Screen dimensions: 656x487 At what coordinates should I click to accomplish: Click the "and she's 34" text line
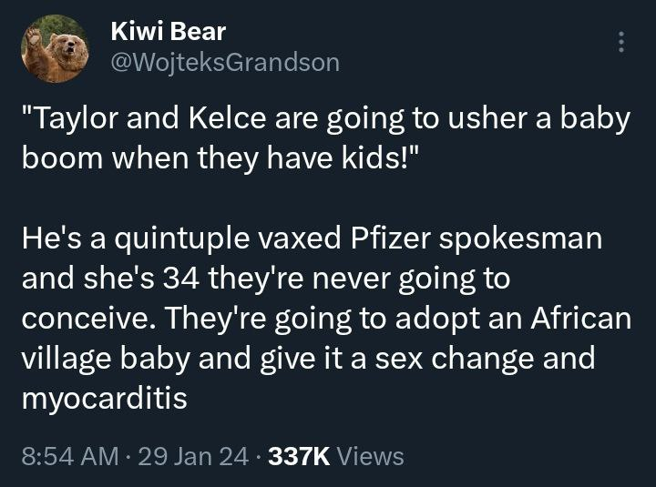(x=266, y=279)
